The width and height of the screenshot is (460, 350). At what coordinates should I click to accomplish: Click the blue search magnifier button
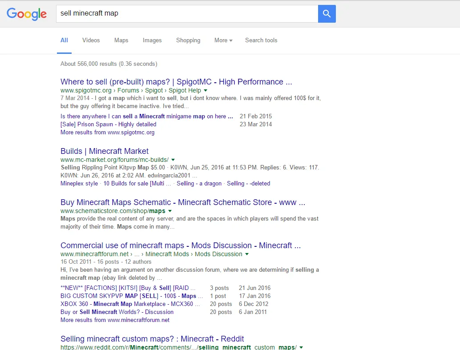click(327, 13)
